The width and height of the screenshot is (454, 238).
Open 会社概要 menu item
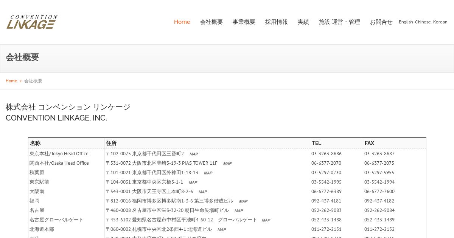tap(211, 22)
